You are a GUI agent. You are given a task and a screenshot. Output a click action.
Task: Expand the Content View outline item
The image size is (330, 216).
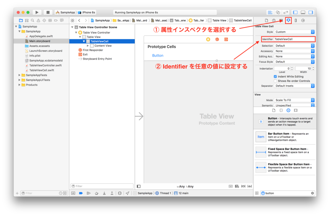[x=88, y=46]
